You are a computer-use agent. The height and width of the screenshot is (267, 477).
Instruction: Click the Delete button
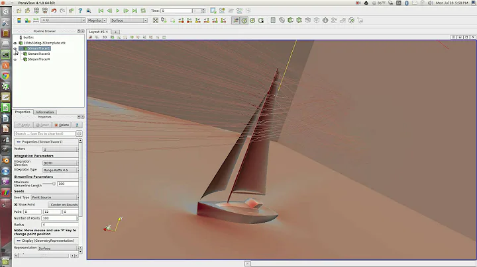[x=62, y=125]
